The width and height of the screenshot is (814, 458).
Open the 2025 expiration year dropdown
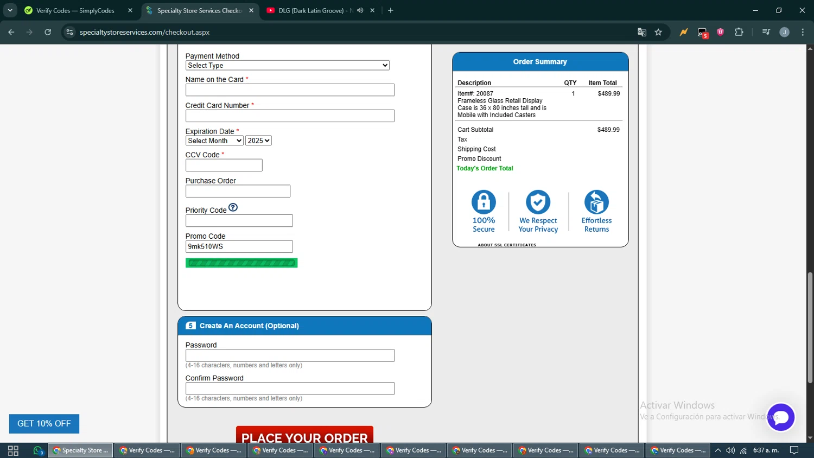pos(258,141)
